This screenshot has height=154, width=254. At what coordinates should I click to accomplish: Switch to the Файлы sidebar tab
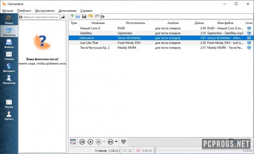(x=9, y=44)
